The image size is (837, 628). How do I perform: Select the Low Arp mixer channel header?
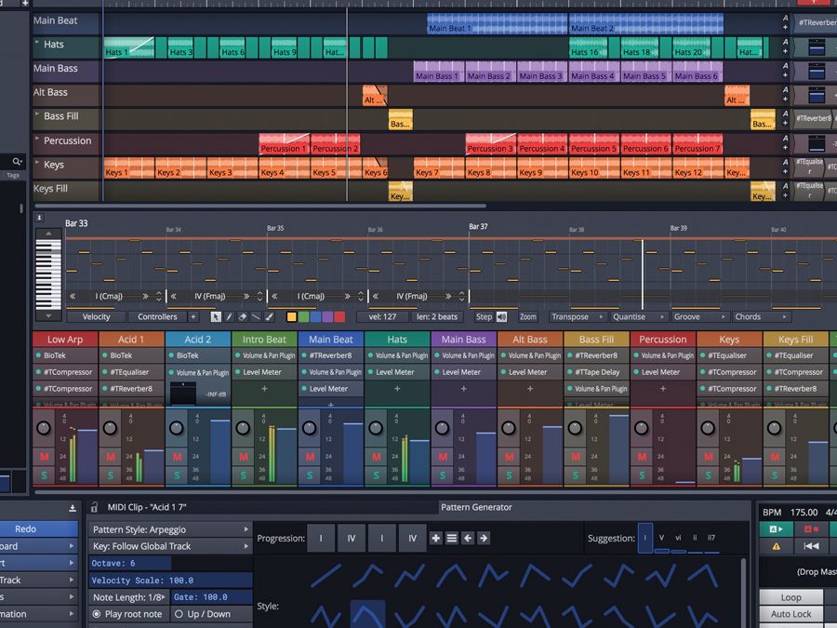(65, 339)
